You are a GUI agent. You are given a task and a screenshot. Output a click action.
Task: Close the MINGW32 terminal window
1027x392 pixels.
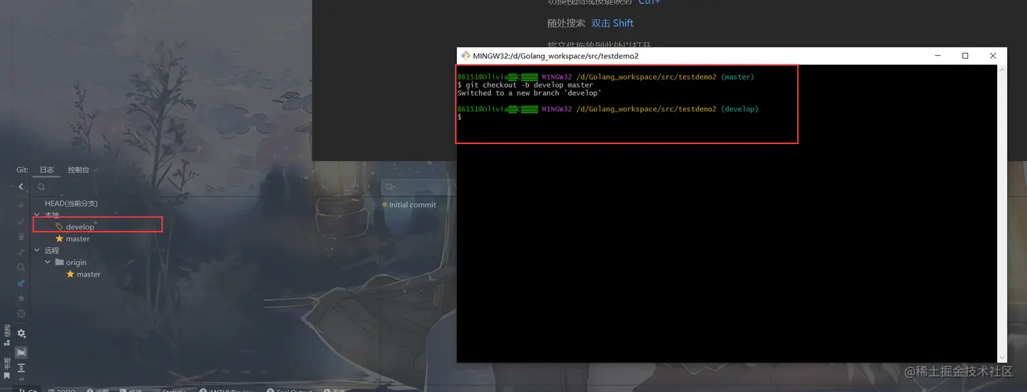(993, 56)
